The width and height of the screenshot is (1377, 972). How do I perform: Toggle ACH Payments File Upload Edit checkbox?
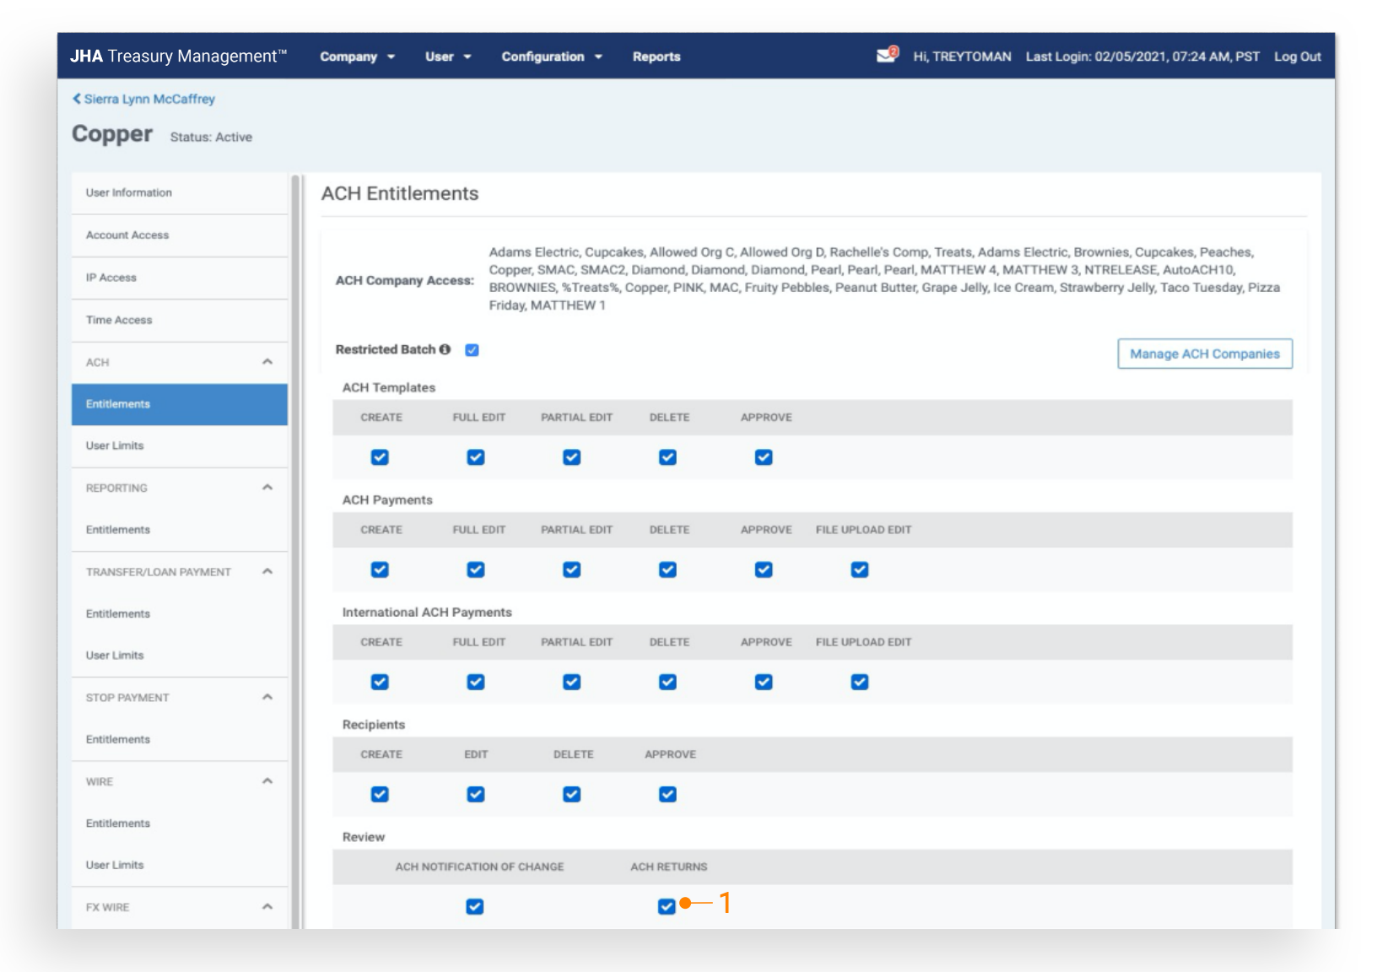[x=859, y=570]
